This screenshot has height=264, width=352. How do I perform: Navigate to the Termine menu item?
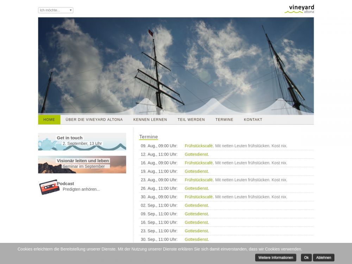coord(224,120)
